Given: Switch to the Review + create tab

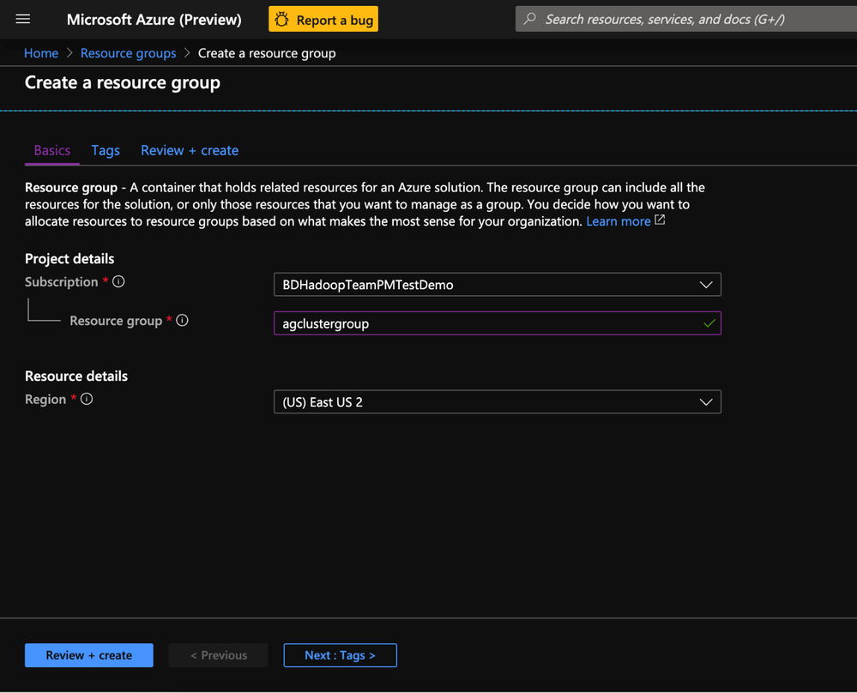Looking at the screenshot, I should coord(190,150).
